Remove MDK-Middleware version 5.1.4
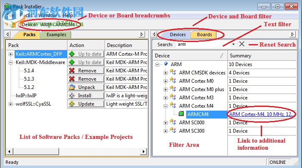This screenshot has height=168, width=302. point(86,71)
